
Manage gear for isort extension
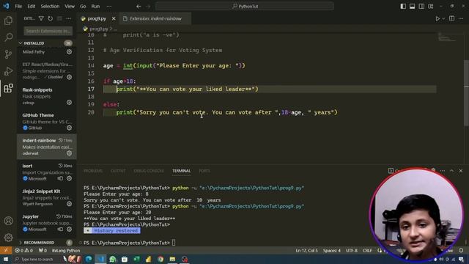point(69,178)
